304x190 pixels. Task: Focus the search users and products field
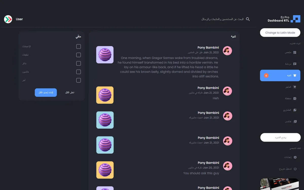tap(222, 19)
